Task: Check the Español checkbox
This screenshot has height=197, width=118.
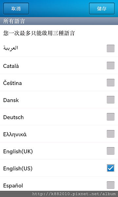Action: (110, 185)
